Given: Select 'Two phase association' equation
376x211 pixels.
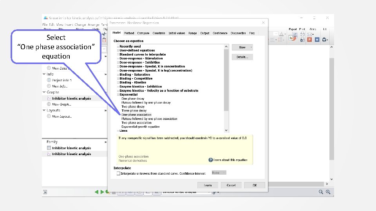Looking at the screenshot, I should tap(136, 123).
